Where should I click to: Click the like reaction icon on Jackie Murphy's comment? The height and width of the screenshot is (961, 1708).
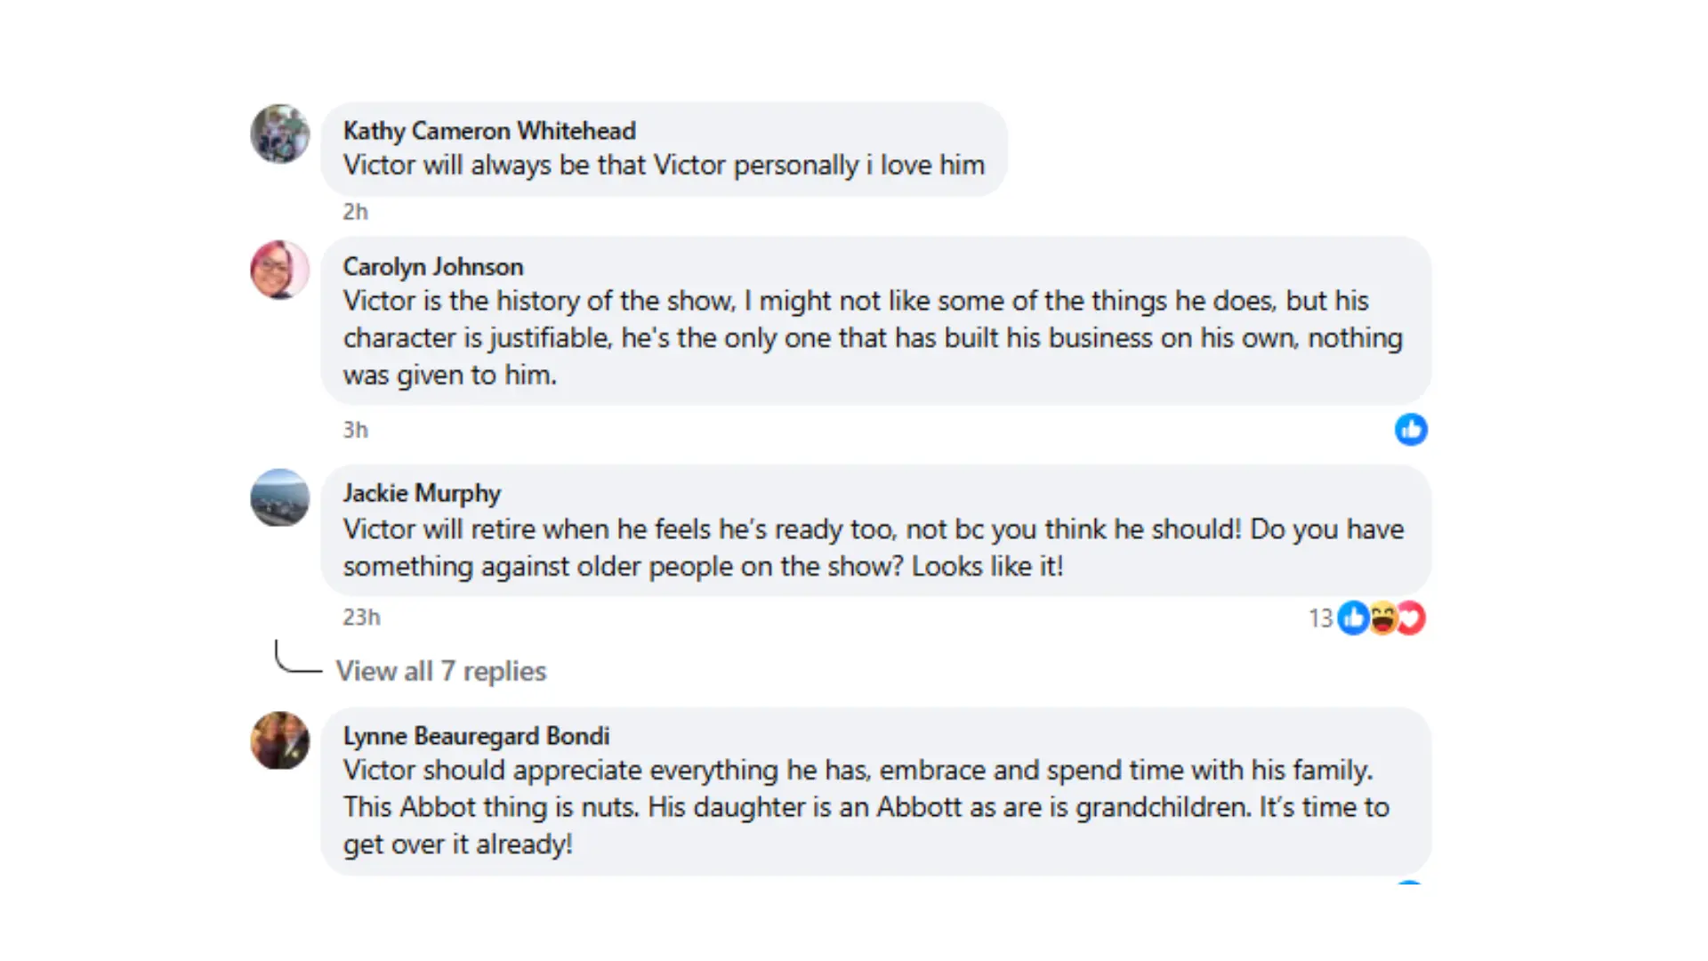[x=1353, y=618]
